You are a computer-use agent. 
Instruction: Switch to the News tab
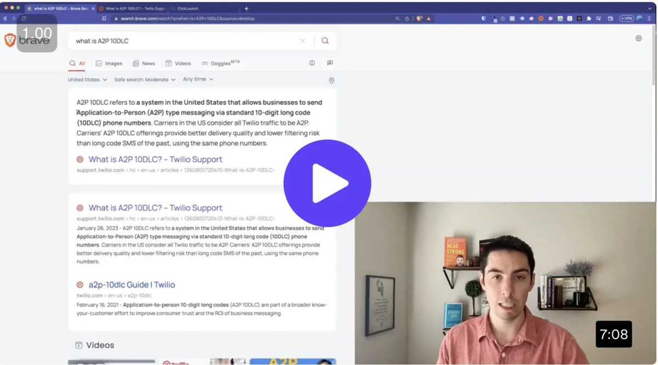click(144, 64)
